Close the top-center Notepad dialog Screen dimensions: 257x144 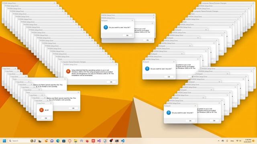(132, 20)
